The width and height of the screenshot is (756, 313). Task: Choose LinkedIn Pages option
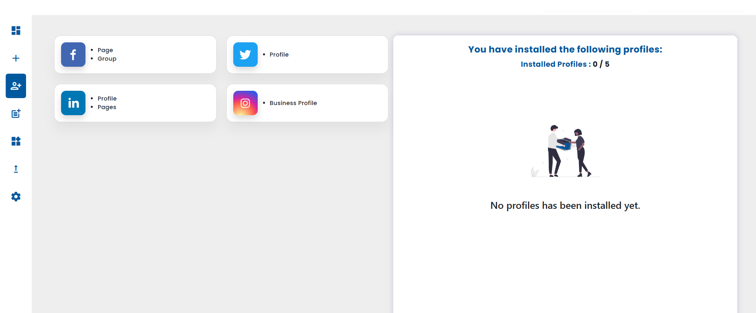point(107,107)
